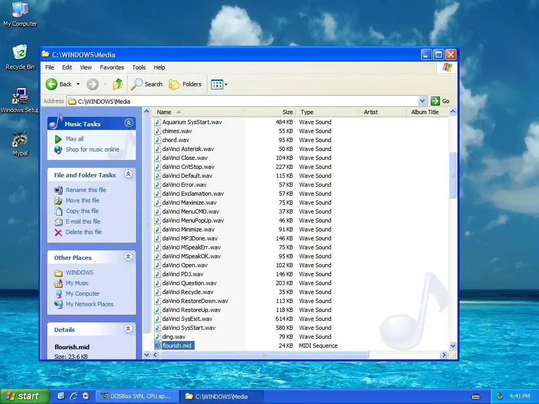539x404 pixels.
Task: Click the file list vertical scrollbar thumb
Action: pos(453,175)
